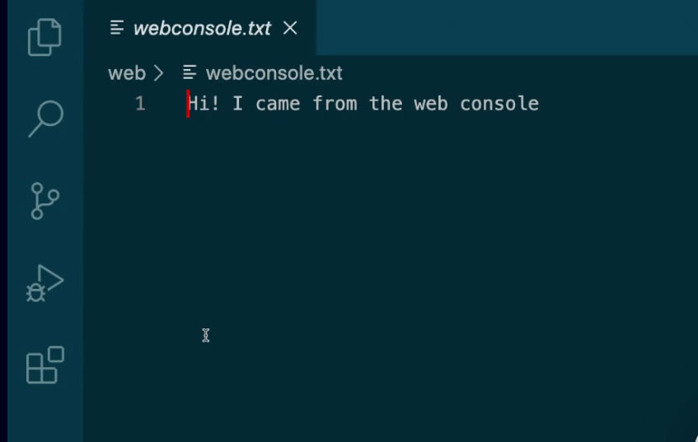
Task: Click the word 'the' in line 1
Action: tap(385, 104)
